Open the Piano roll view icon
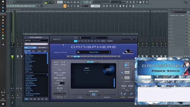 click(x=107, y=6)
